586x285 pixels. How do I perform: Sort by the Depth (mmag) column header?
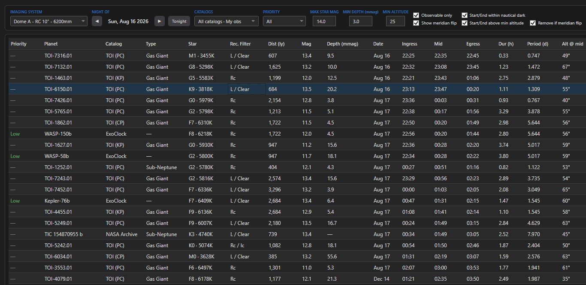[x=342, y=44]
